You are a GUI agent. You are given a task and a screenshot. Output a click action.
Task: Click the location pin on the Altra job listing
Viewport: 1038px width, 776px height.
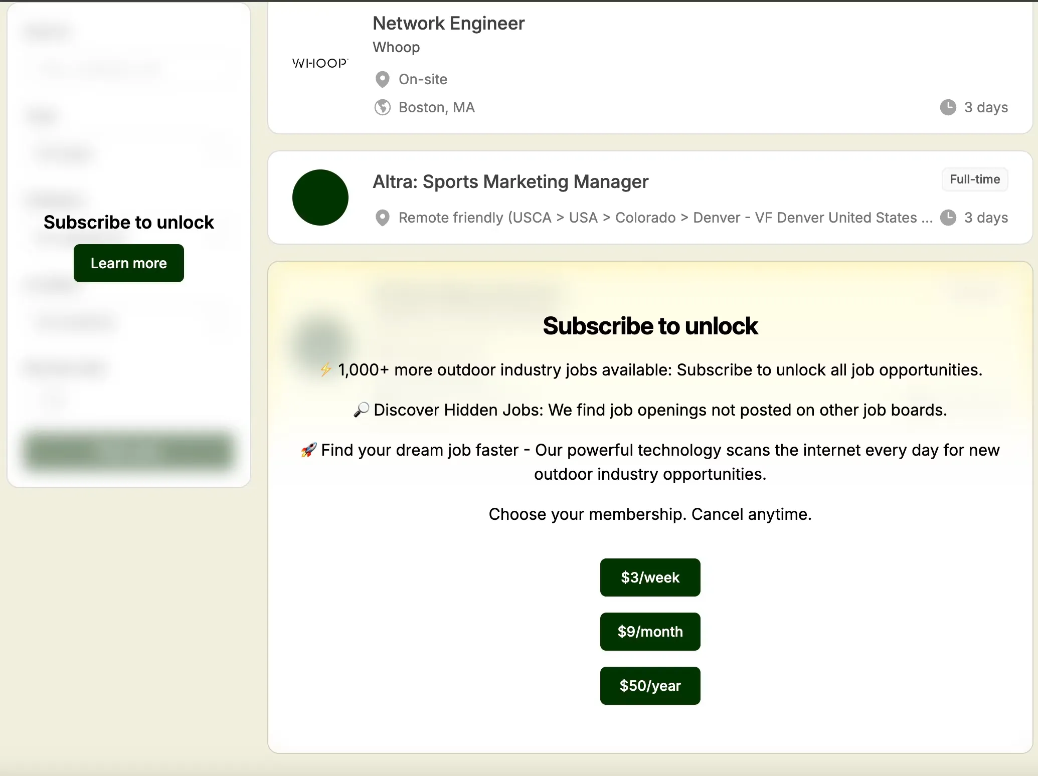click(383, 218)
